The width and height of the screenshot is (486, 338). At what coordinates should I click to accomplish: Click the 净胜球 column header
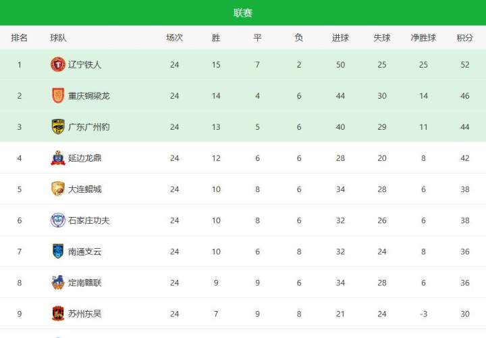click(423, 38)
